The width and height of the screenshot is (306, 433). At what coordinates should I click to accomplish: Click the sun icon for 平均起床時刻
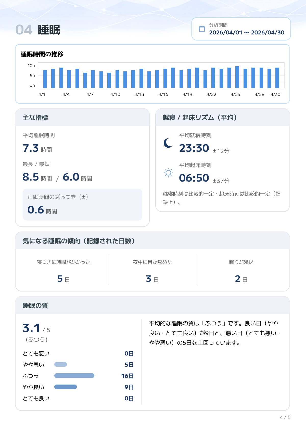(x=168, y=173)
